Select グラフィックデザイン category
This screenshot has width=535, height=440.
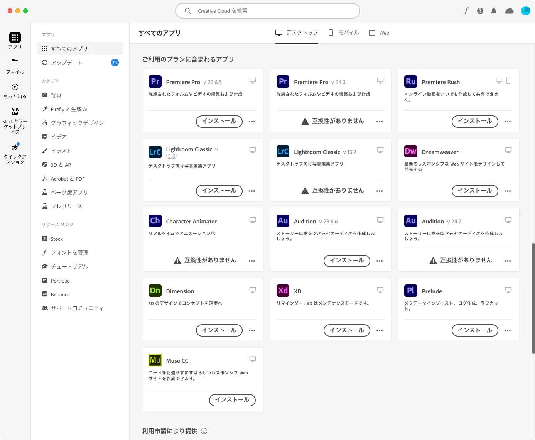coord(80,123)
